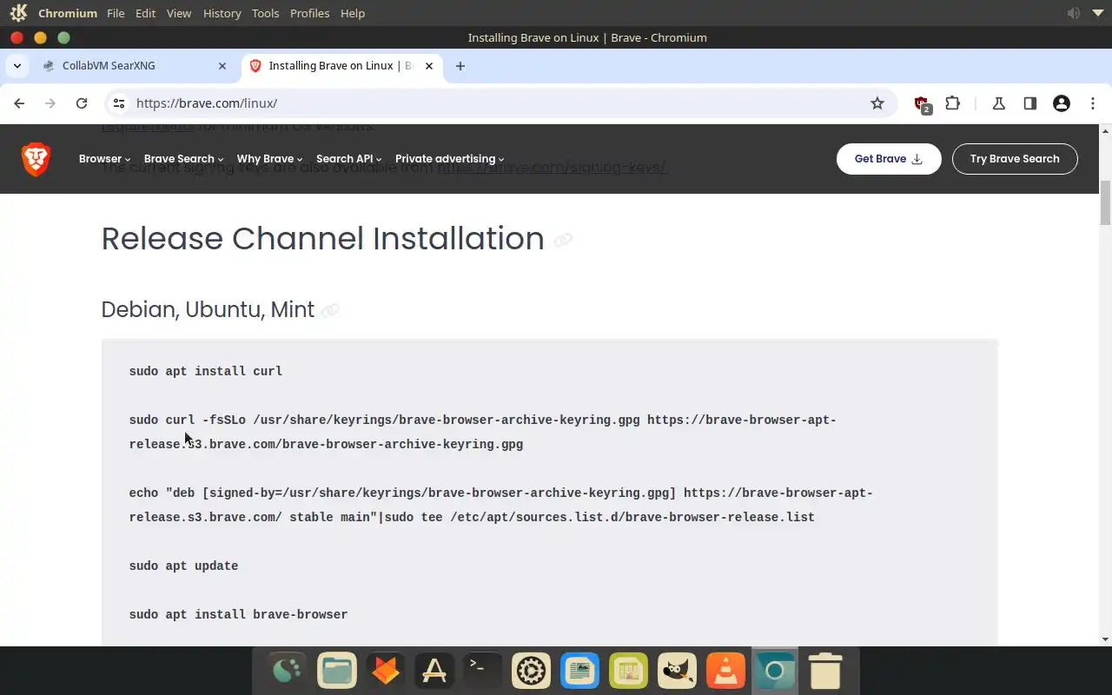
Task: Open the KDE application launcher icon
Action: 18,13
